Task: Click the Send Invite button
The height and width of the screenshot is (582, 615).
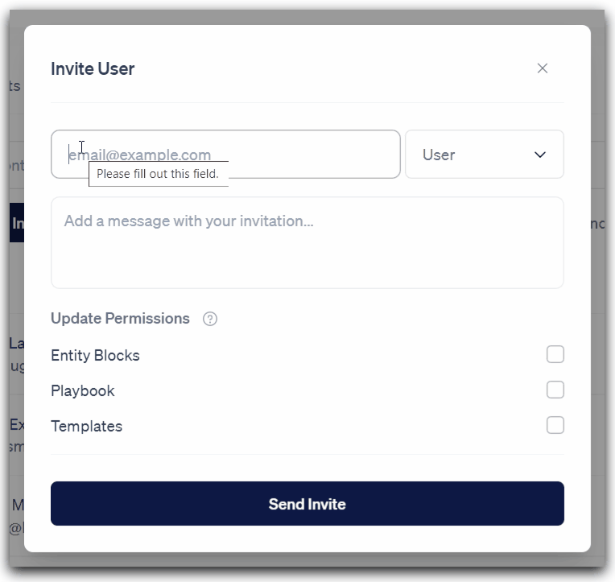Action: (307, 504)
